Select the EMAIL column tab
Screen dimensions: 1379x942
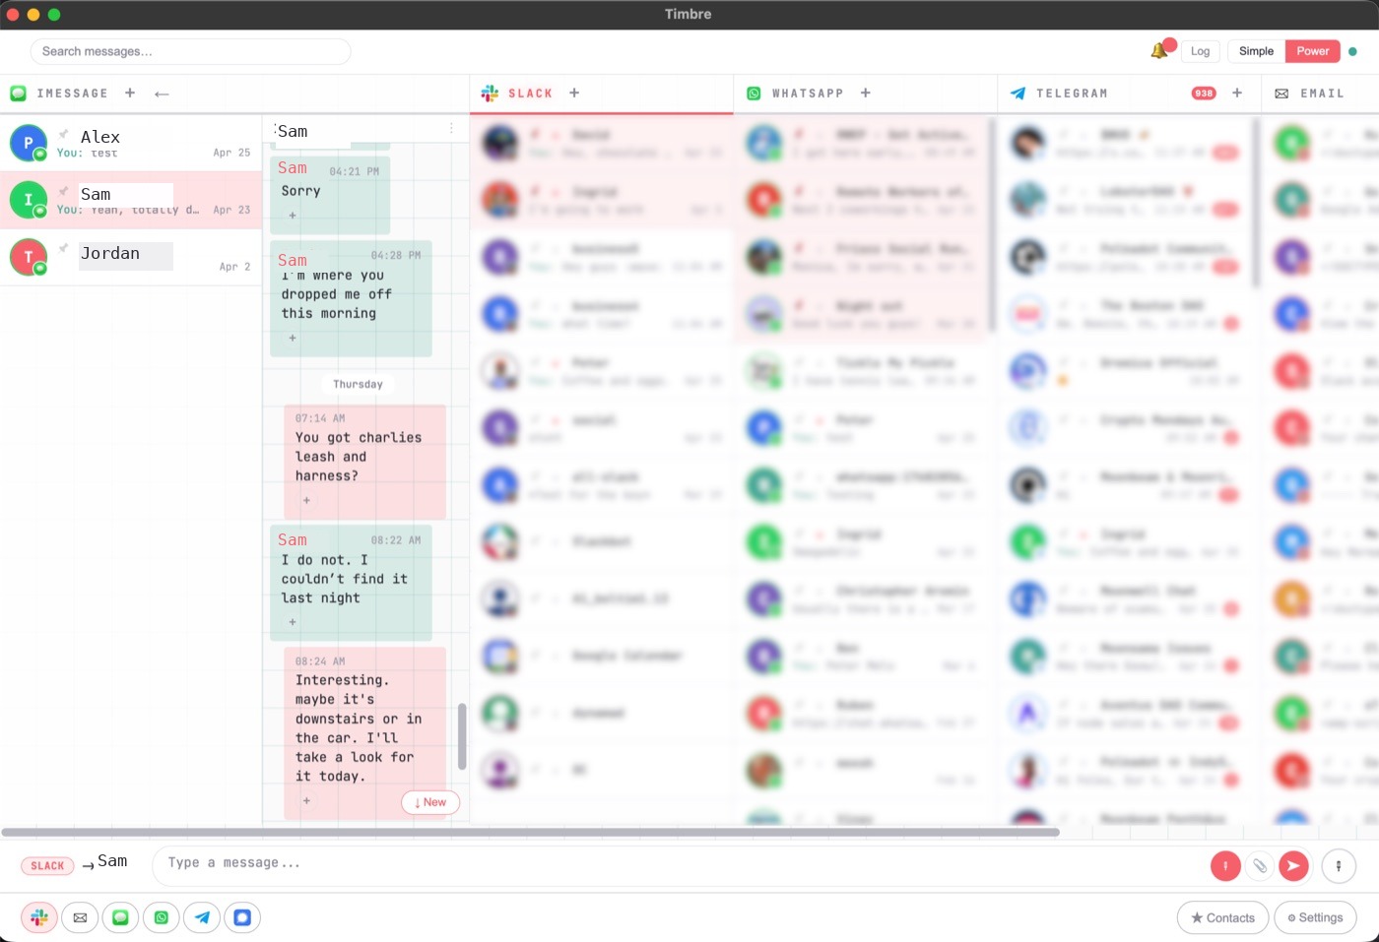click(1322, 94)
